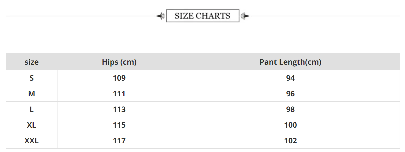Image resolution: width=405 pixels, height=152 pixels.
Task: Click pant length value 100
Action: 290,125
